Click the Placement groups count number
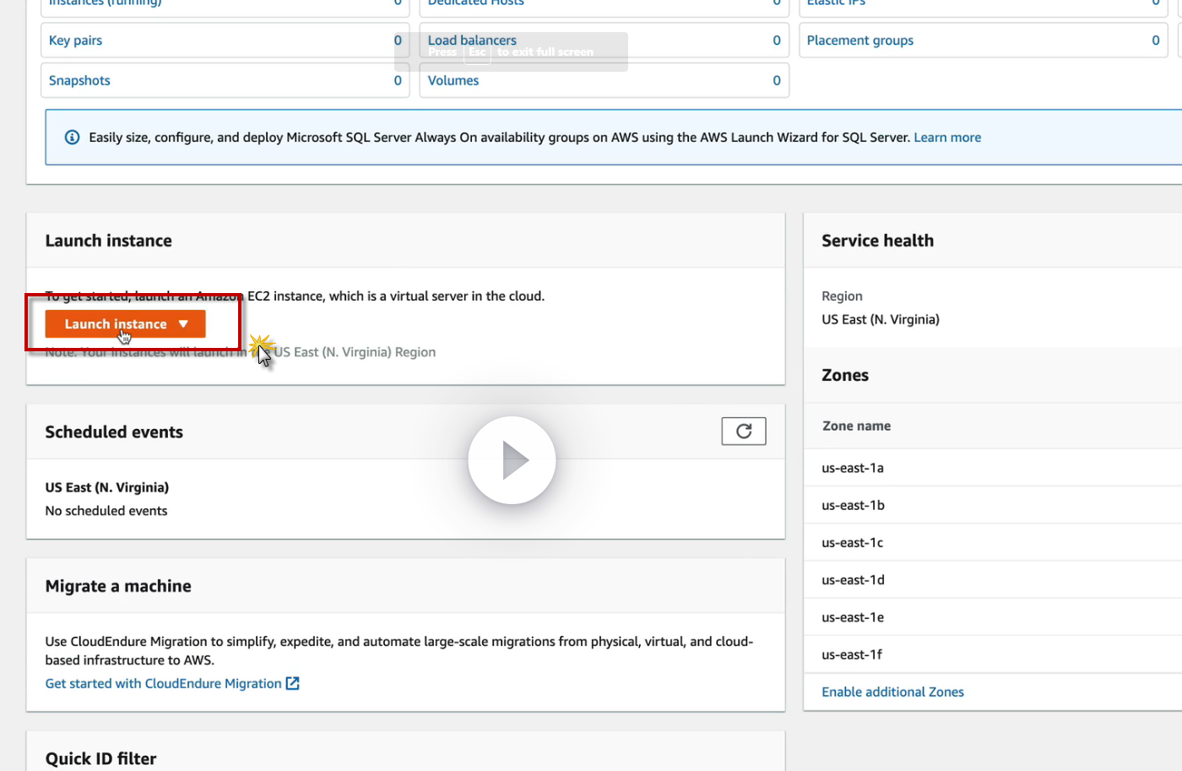Image resolution: width=1182 pixels, height=771 pixels. [1155, 41]
